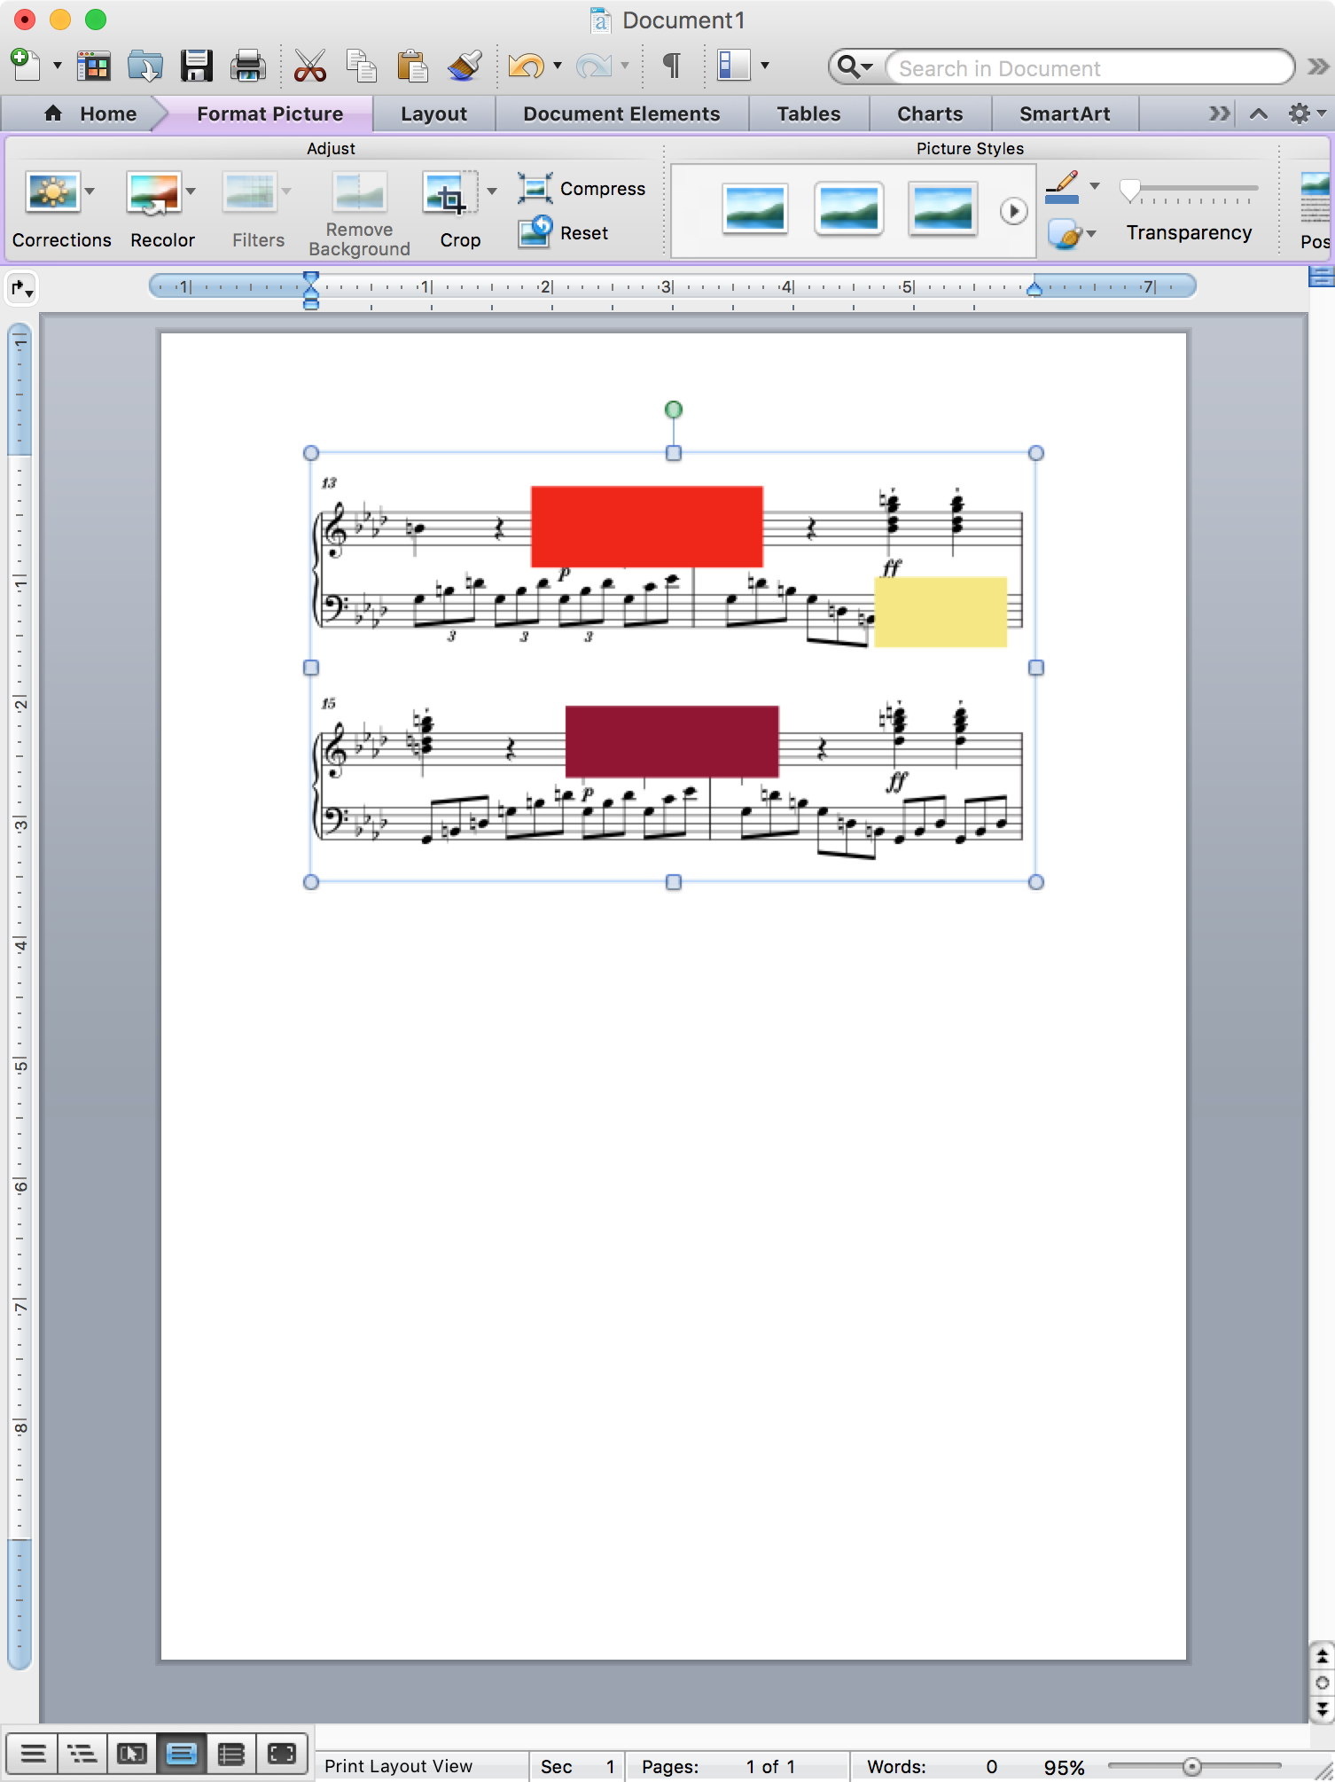1335x1782 pixels.
Task: Open the Corrections picture tool
Action: pyautogui.click(x=53, y=191)
